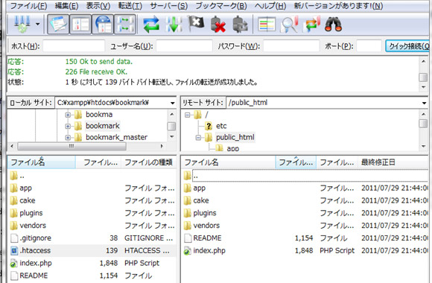Image resolution: width=432 pixels, height=283 pixels.
Task: Sort remote list by ファイル名 column
Action: 229,162
